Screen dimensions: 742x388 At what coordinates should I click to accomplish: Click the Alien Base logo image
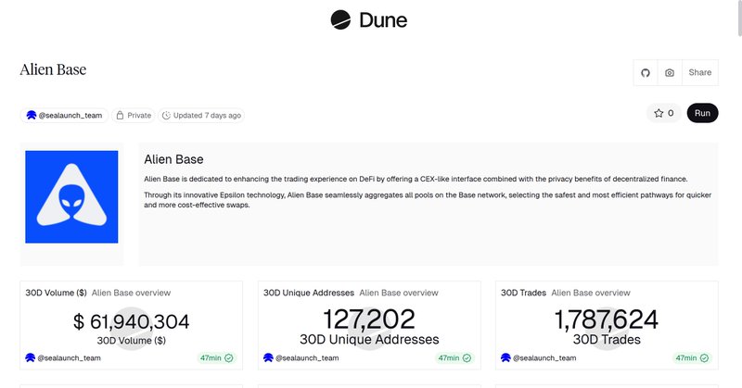pyautogui.click(x=71, y=196)
